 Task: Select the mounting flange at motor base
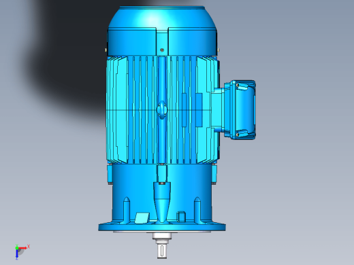pos(162,227)
